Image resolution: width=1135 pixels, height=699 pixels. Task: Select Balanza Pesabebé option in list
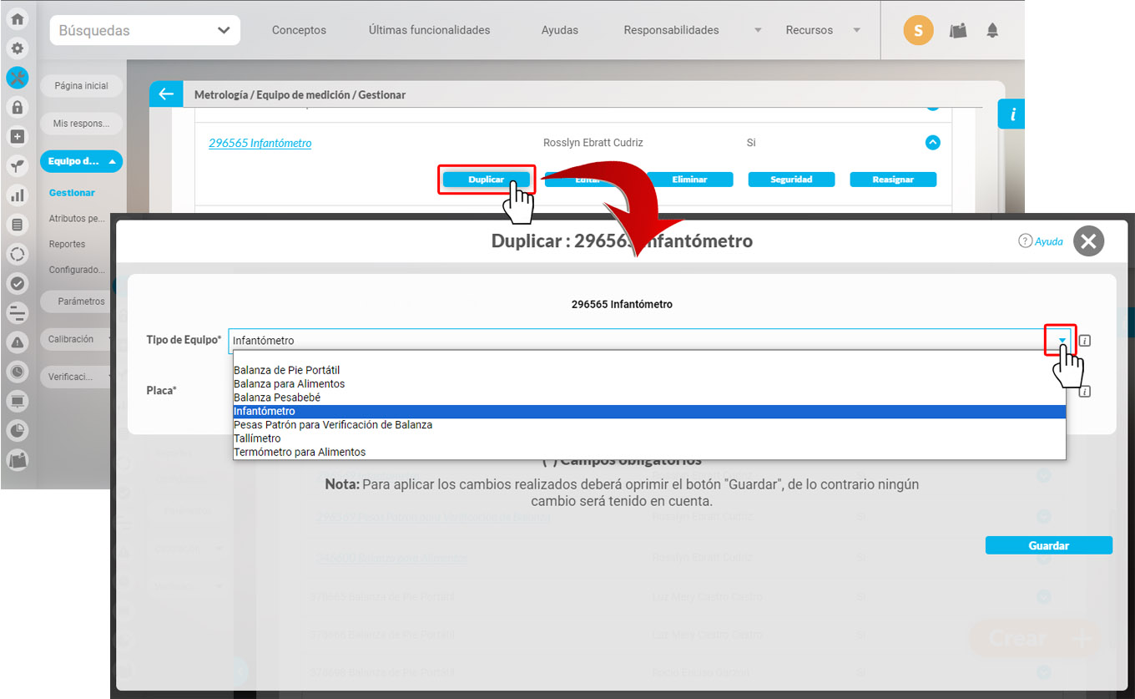277,398
